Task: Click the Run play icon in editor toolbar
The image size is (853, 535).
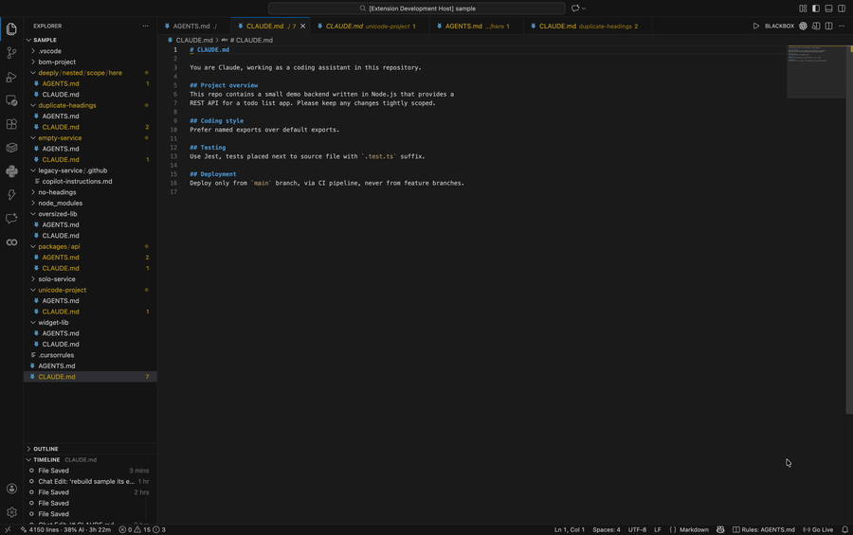Action: tap(756, 26)
